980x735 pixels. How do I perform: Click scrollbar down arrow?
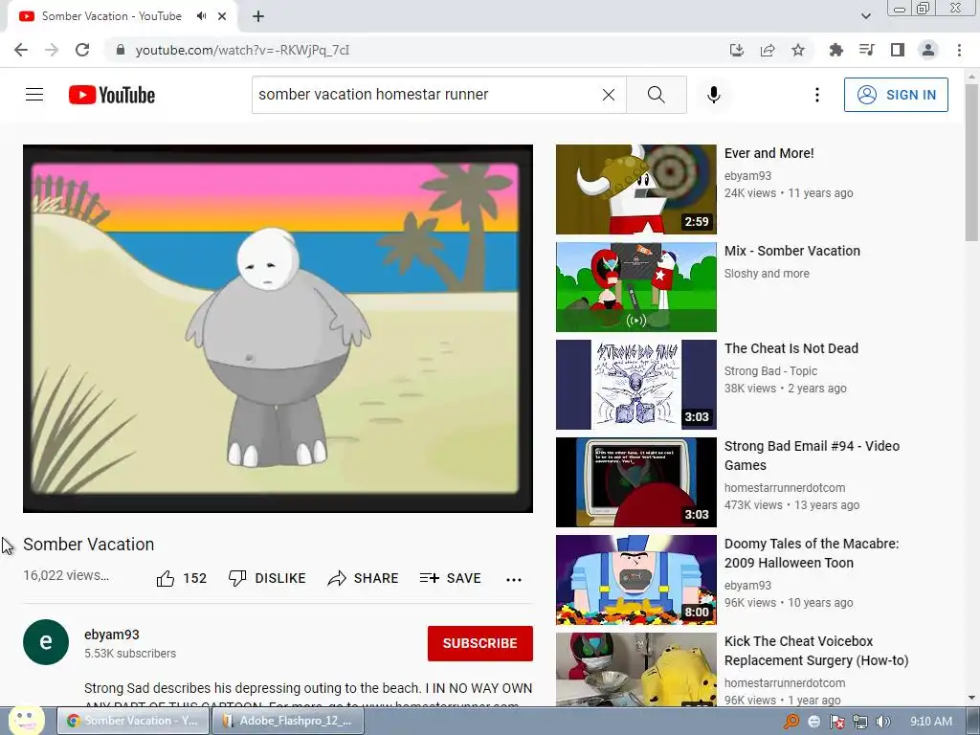click(971, 698)
